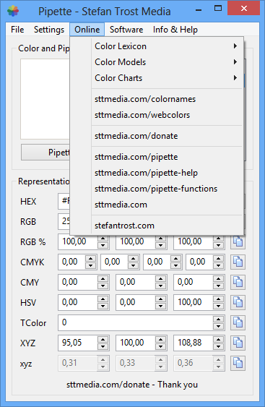Copy the XYZ values with copy icon
The image size is (265, 407).
point(238,343)
